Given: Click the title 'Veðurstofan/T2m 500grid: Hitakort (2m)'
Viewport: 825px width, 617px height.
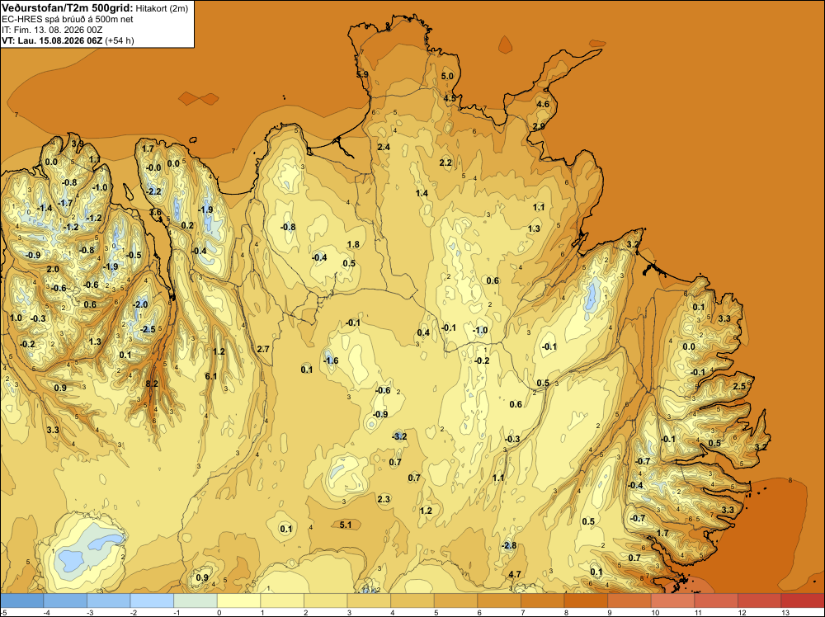Looking at the screenshot, I should pyautogui.click(x=95, y=7).
